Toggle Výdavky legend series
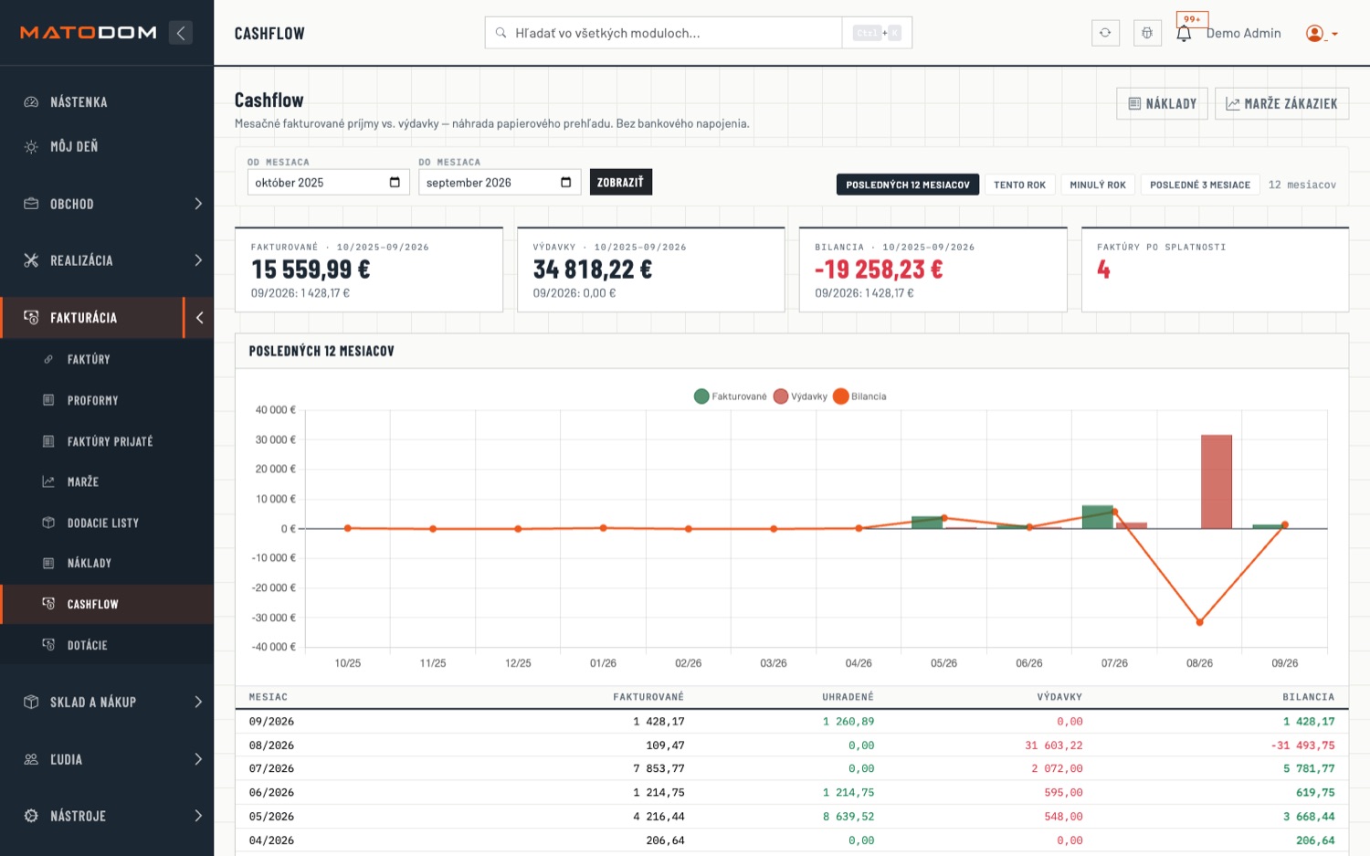 pyautogui.click(x=800, y=396)
